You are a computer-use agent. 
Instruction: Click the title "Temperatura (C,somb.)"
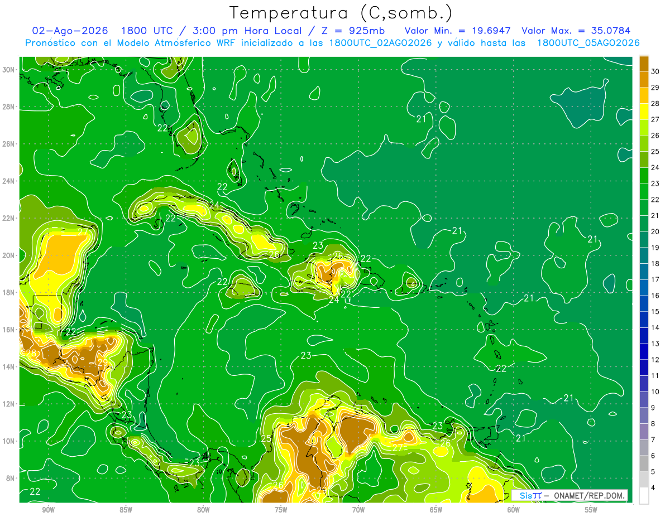(x=341, y=13)
